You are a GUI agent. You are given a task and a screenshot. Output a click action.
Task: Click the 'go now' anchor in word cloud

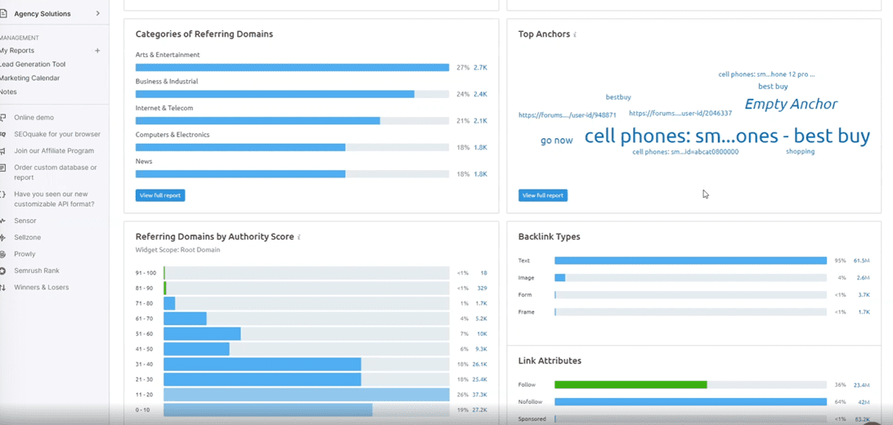tap(557, 141)
